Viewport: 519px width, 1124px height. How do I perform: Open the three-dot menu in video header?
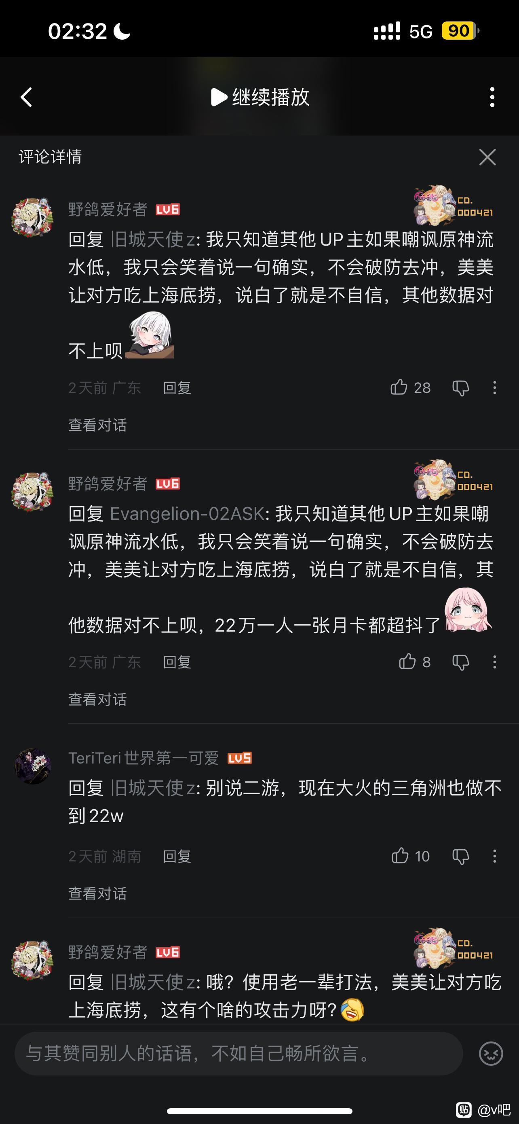tap(492, 97)
